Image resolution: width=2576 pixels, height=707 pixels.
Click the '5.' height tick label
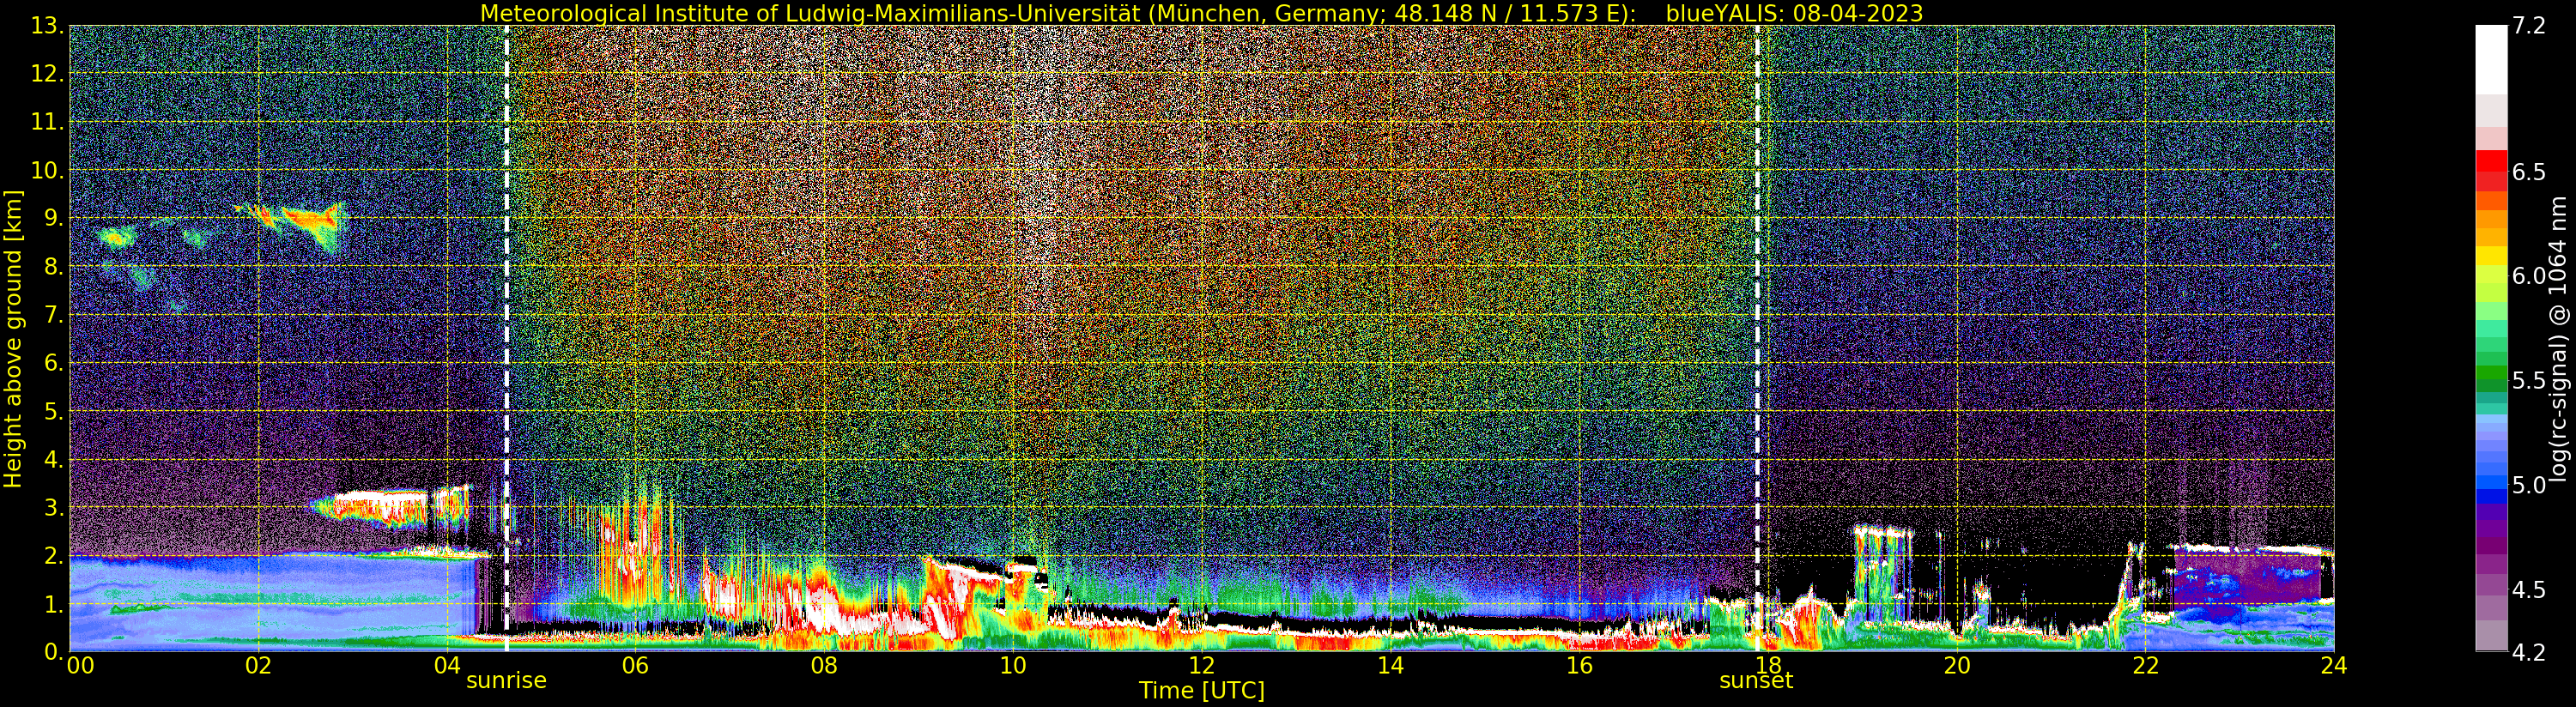pyautogui.click(x=55, y=411)
